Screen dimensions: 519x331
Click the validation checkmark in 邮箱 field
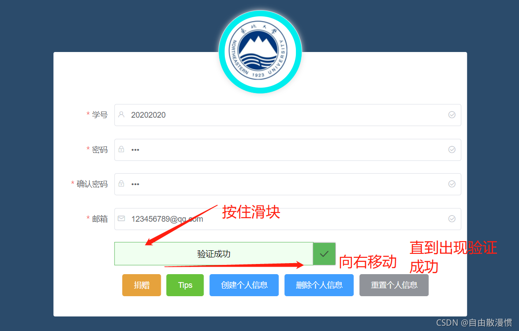pyautogui.click(x=452, y=219)
